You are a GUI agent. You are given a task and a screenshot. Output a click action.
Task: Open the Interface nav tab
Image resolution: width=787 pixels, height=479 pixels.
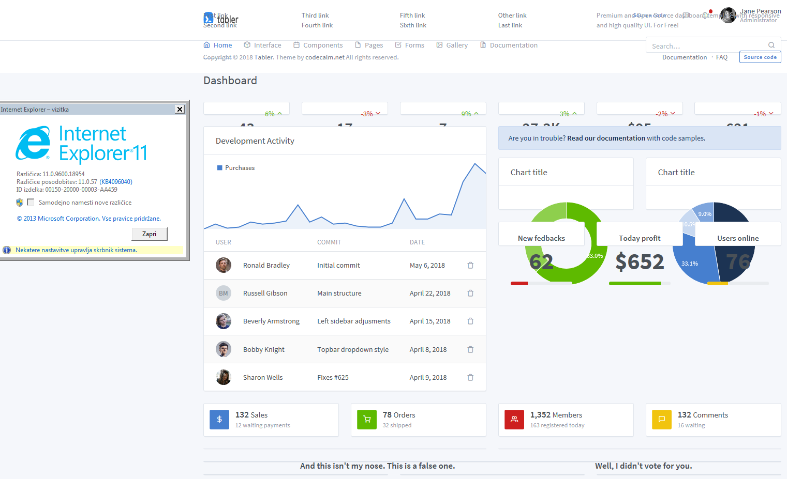tap(262, 45)
